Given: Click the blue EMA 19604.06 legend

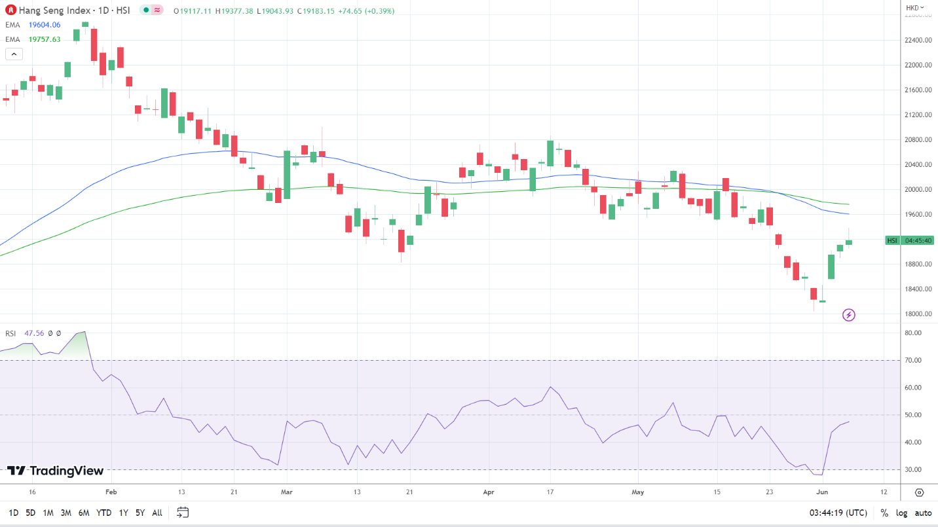Looking at the screenshot, I should click(x=33, y=25).
